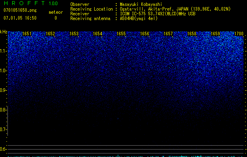This screenshot has width=247, height=157.
Task: Click the 1.0 kHz frequency axis label
Action: pos(3,71)
